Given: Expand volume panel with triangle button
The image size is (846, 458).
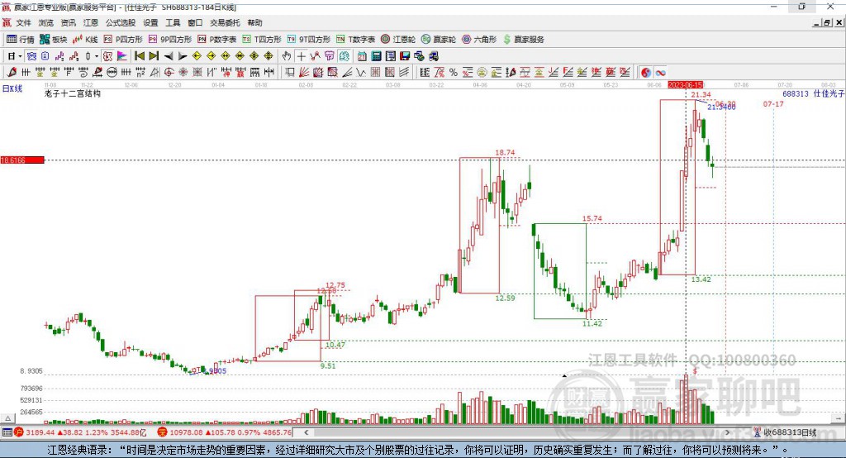Looking at the screenshot, I should tap(7, 418).
